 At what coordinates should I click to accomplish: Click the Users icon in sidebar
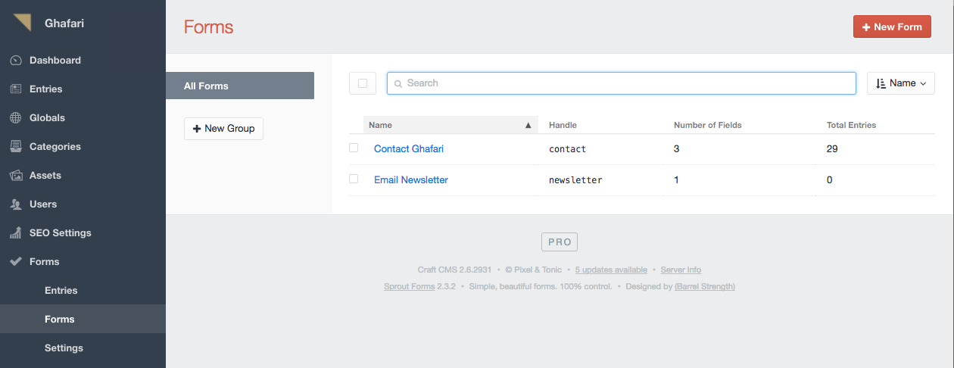[x=16, y=204]
